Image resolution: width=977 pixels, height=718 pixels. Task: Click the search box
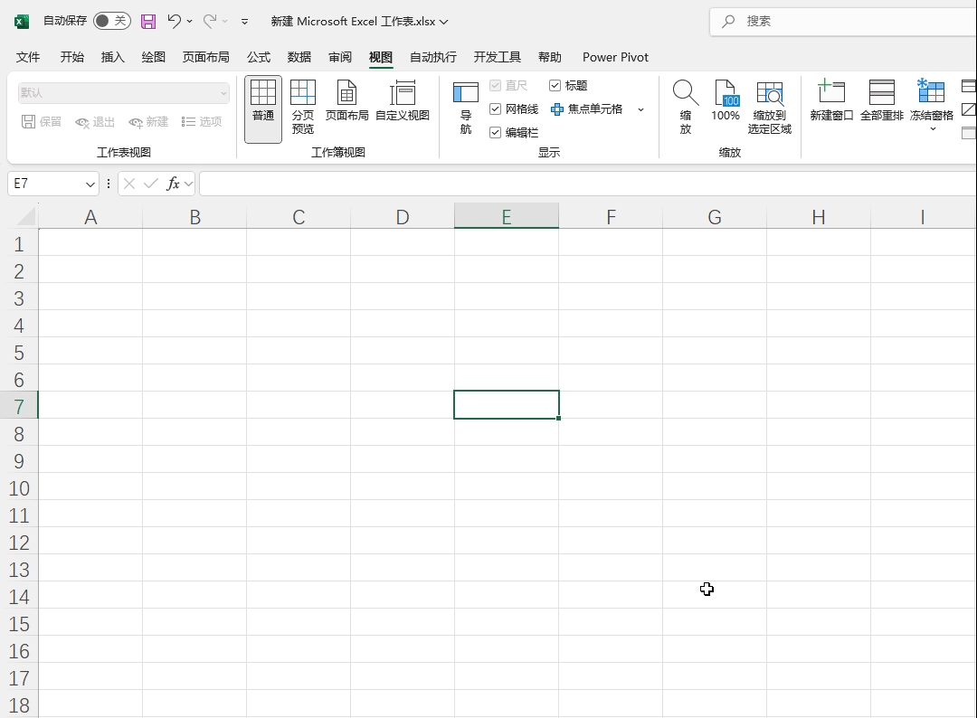[x=843, y=21]
